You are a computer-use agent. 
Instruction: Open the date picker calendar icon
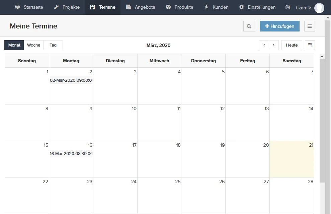[310, 45]
